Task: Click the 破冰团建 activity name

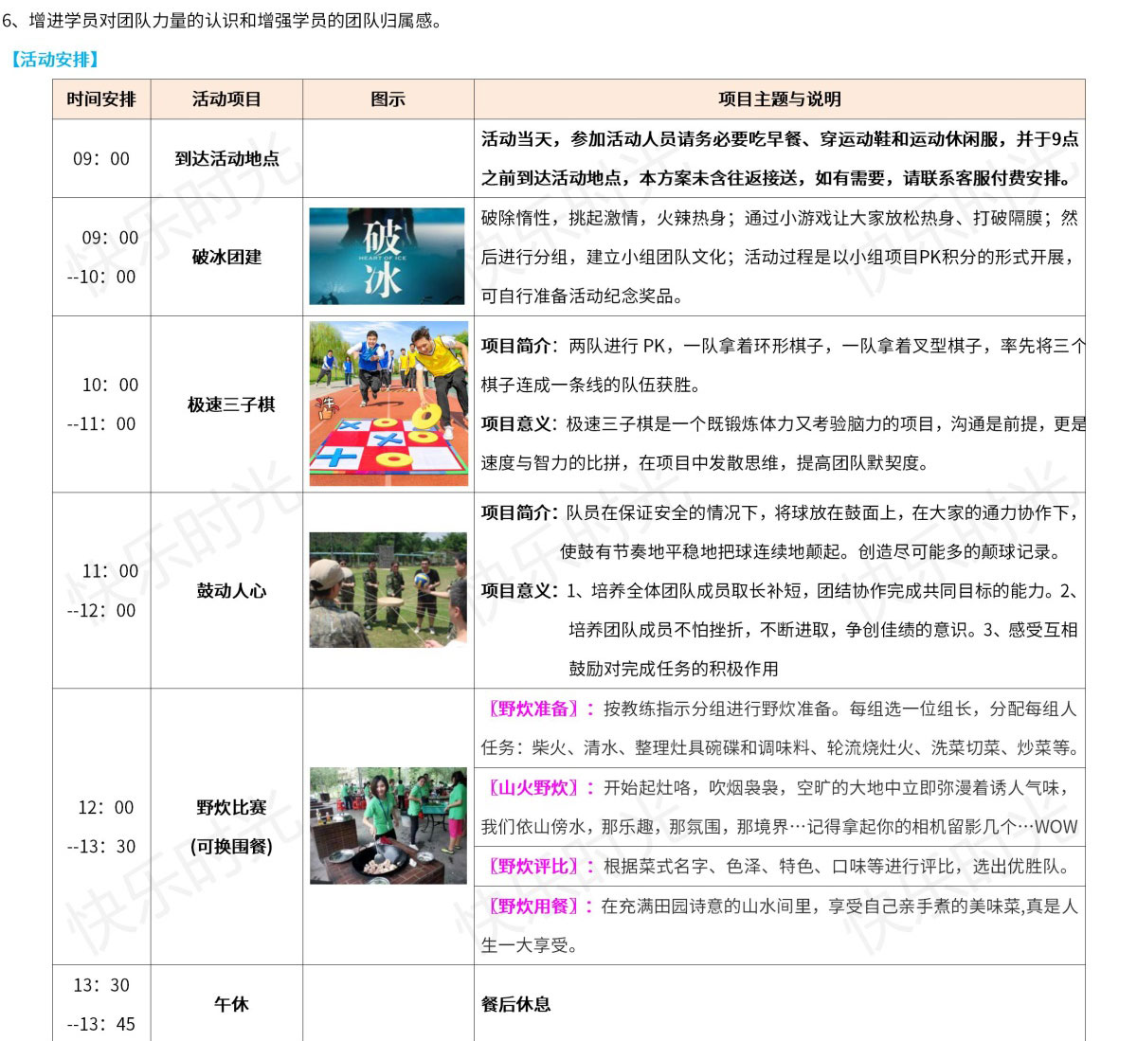Action: coord(226,257)
